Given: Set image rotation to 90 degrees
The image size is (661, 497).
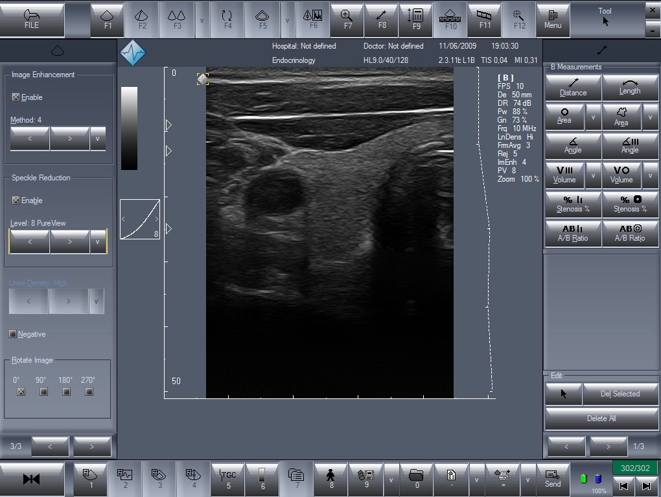Looking at the screenshot, I should [x=43, y=392].
